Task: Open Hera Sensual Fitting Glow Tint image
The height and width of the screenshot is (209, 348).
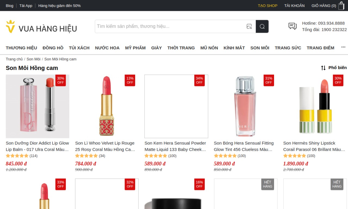Action: coord(246,106)
